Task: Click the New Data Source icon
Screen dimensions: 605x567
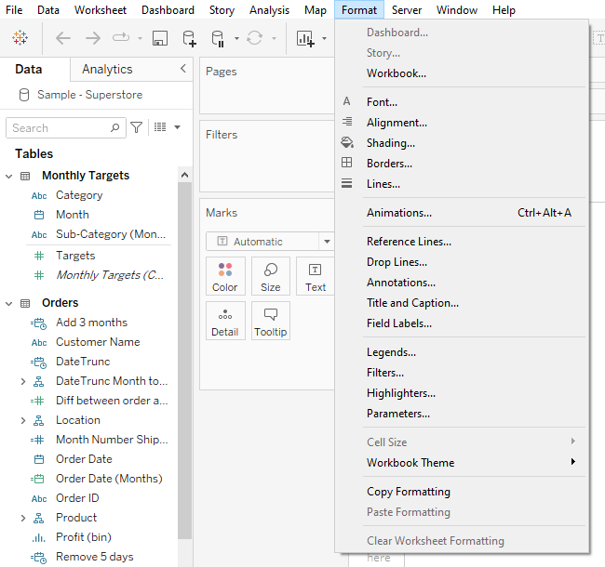Action: point(189,38)
